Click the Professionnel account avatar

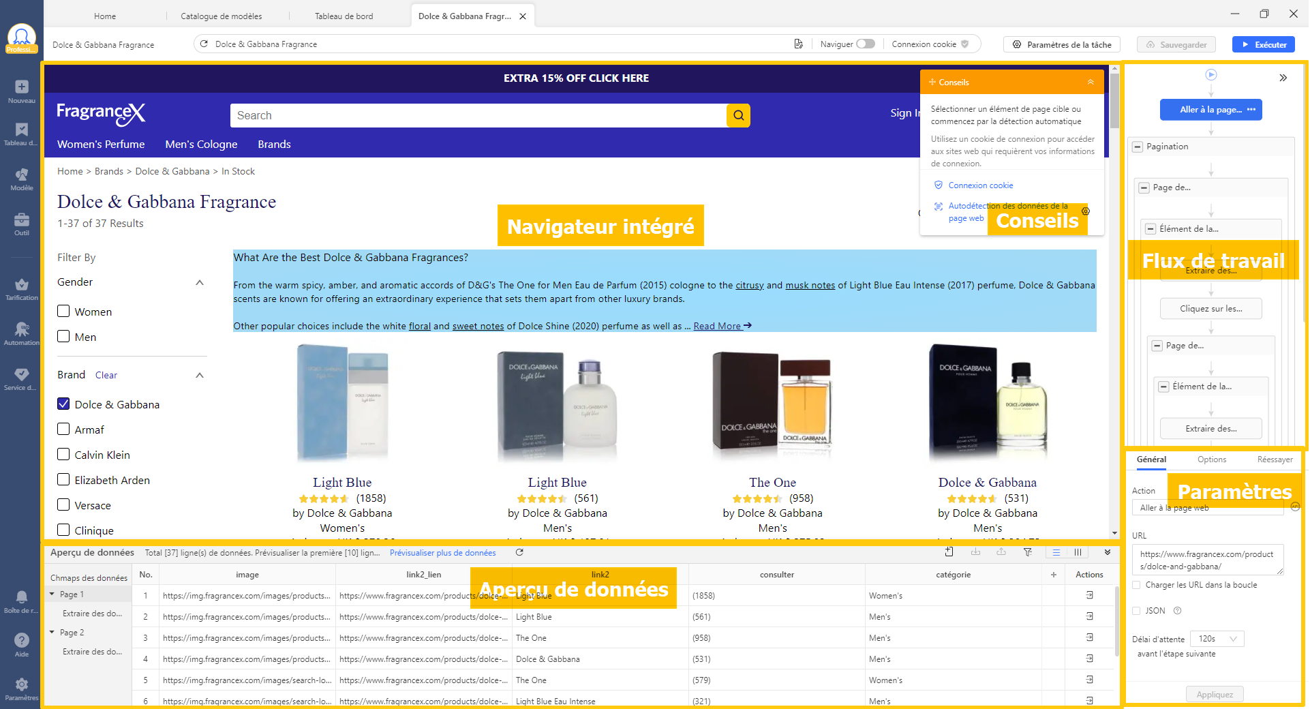click(22, 37)
